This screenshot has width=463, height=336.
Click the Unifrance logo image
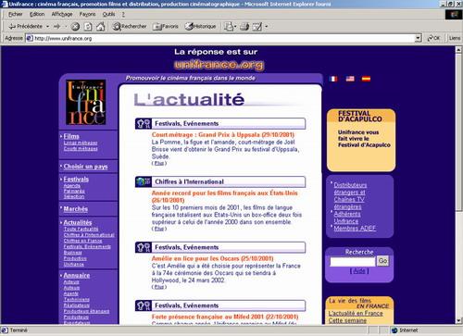tap(86, 102)
